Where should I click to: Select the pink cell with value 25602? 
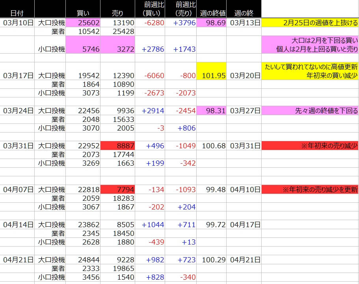83,23
